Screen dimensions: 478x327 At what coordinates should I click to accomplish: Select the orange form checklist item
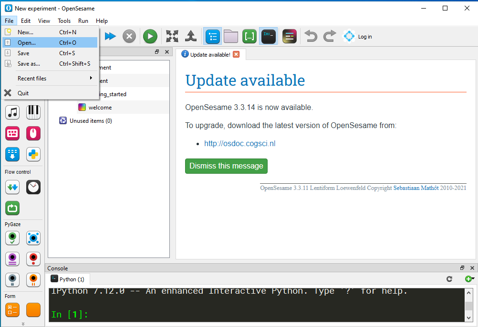point(12,310)
